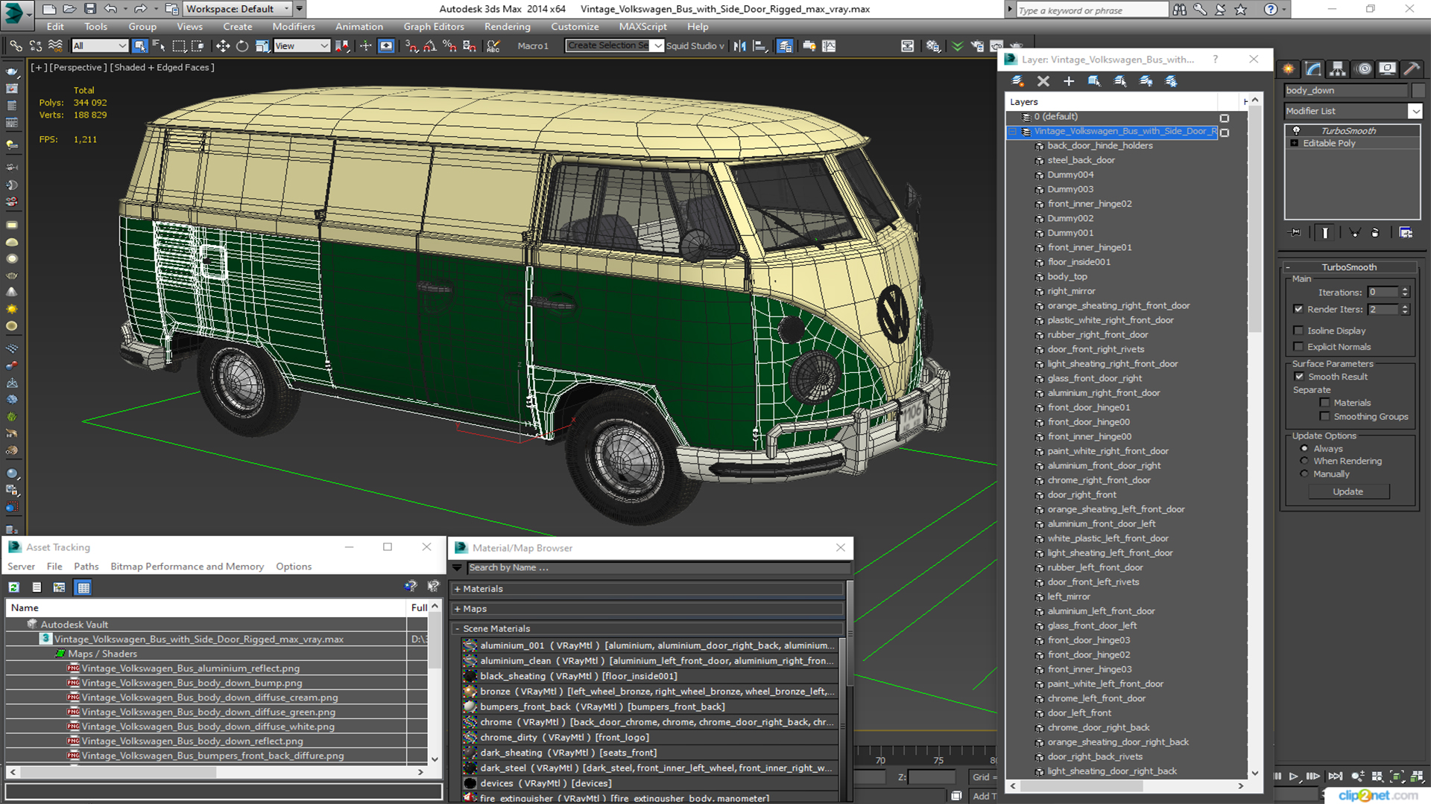Activate the Select Object tool
The width and height of the screenshot is (1431, 804).
tap(139, 46)
